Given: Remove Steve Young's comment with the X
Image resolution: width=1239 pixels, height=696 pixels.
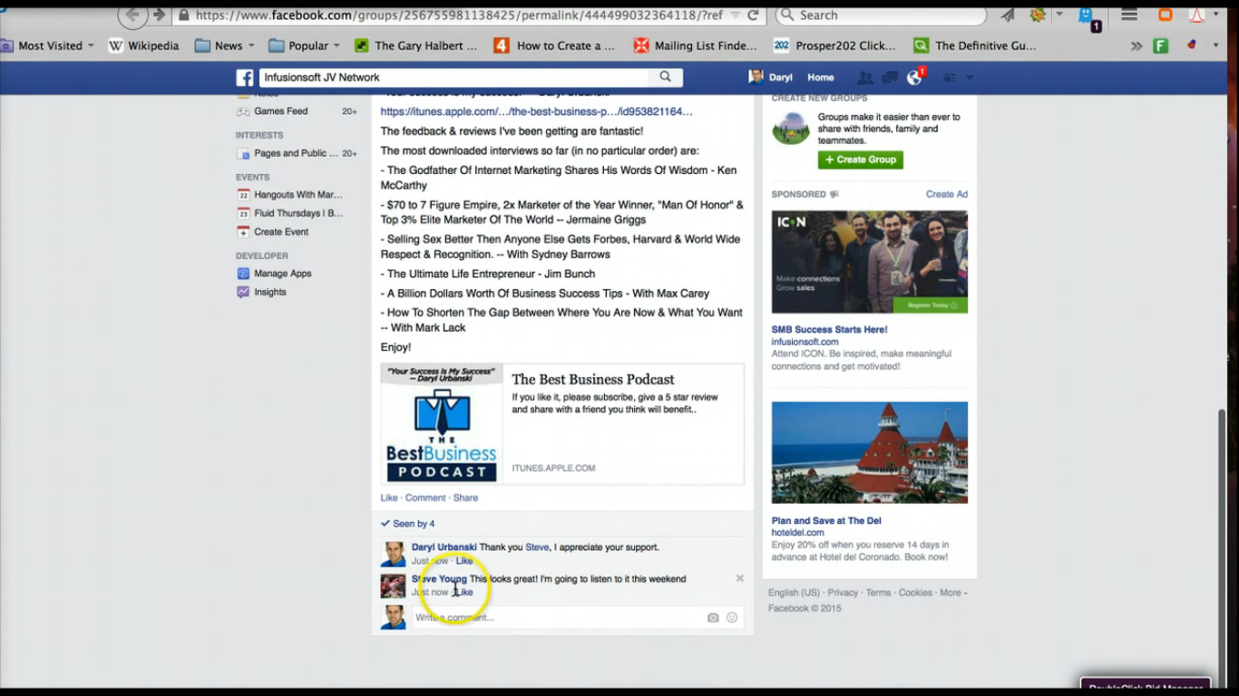Looking at the screenshot, I should 740,578.
